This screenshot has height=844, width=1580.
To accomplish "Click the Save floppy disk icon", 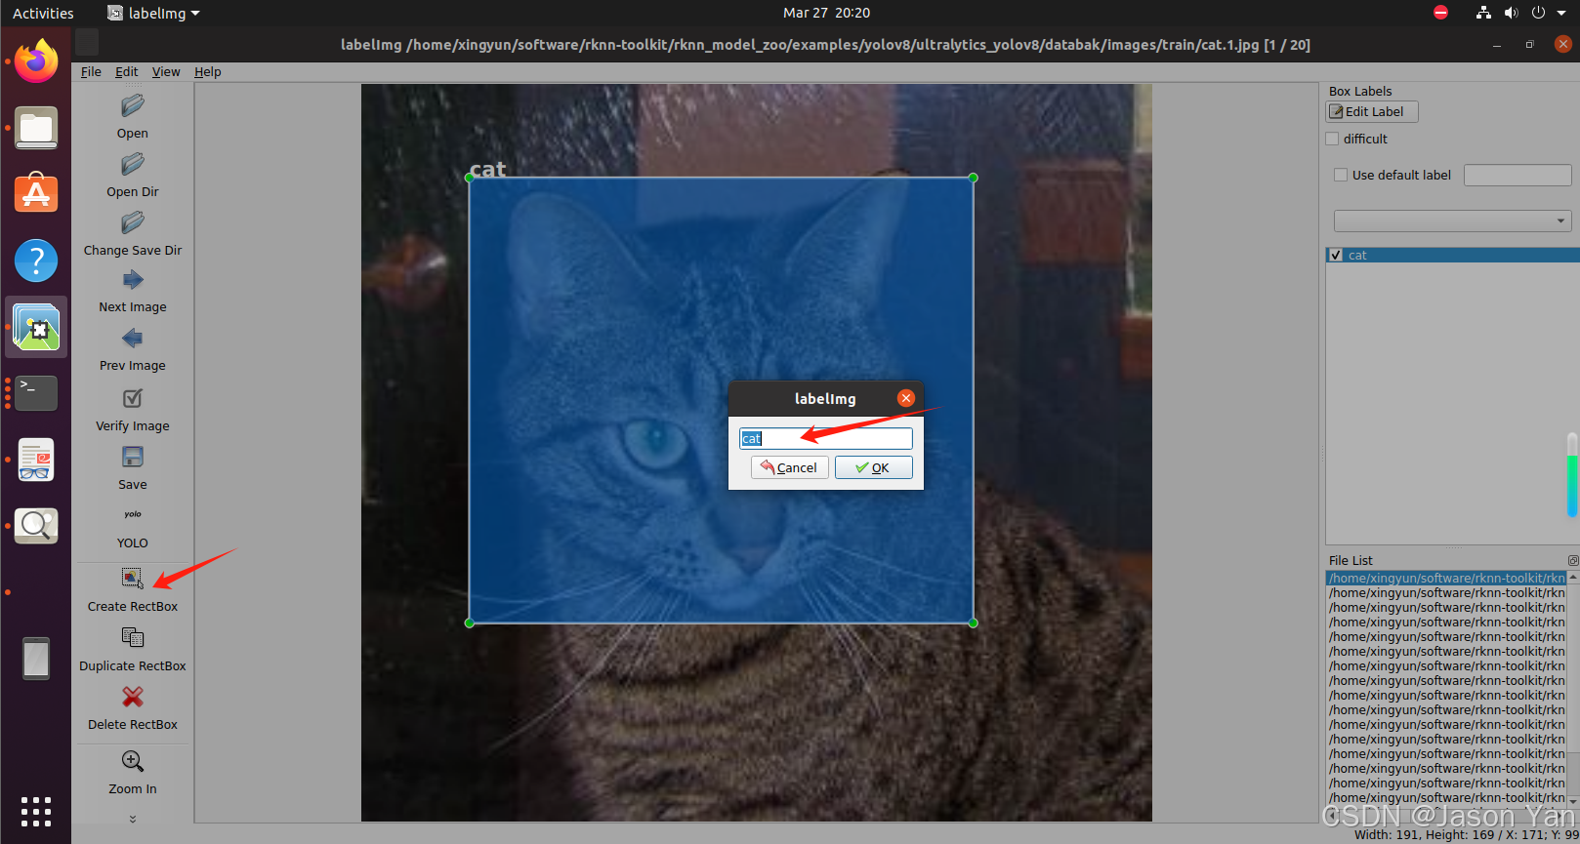I will pos(133,457).
